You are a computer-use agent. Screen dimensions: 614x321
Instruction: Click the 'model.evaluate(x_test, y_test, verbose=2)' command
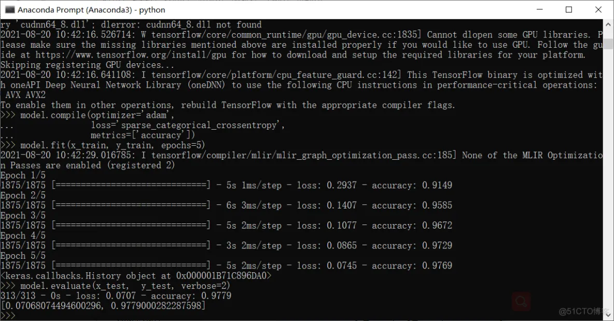[x=125, y=286]
